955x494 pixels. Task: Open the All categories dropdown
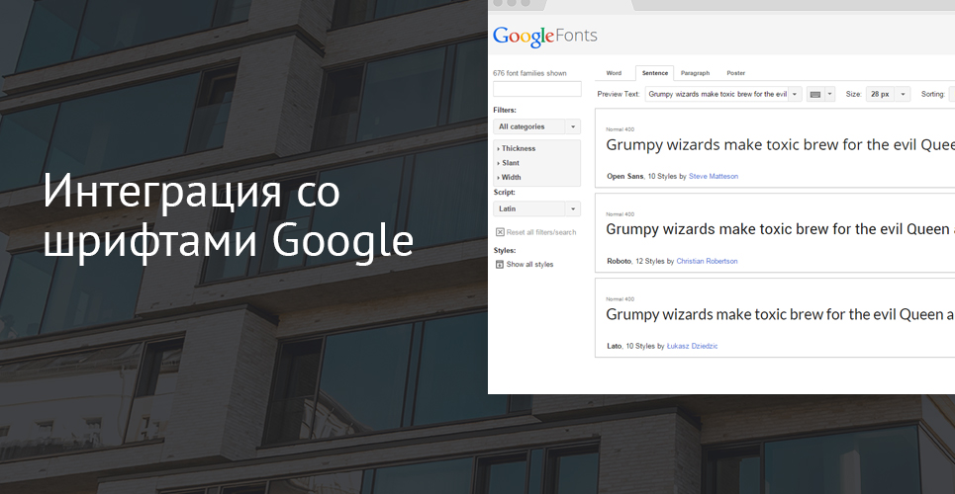[x=536, y=126]
